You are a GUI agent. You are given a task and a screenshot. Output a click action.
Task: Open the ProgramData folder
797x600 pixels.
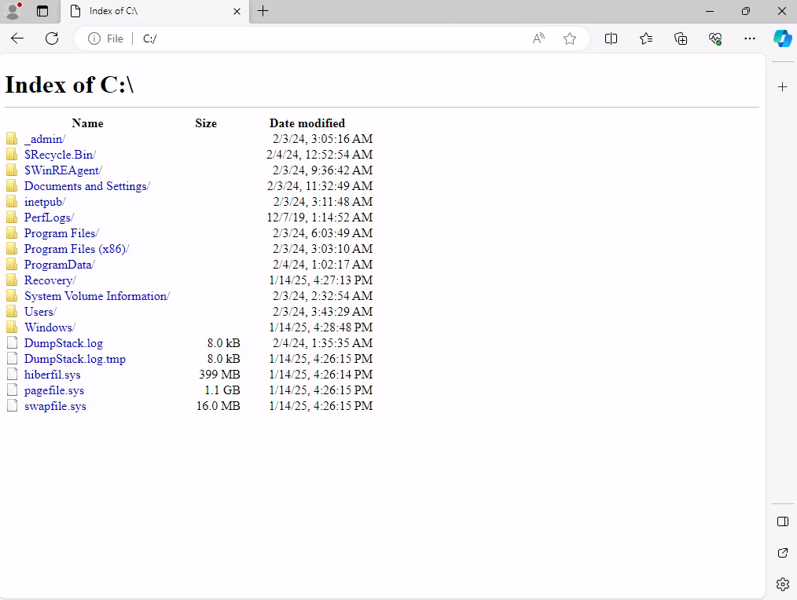point(60,265)
